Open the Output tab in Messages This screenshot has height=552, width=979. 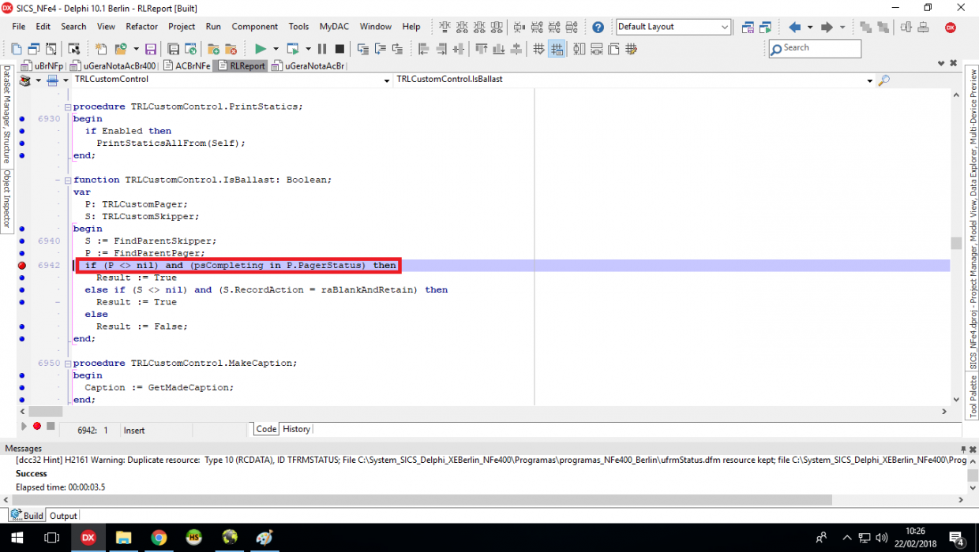63,516
